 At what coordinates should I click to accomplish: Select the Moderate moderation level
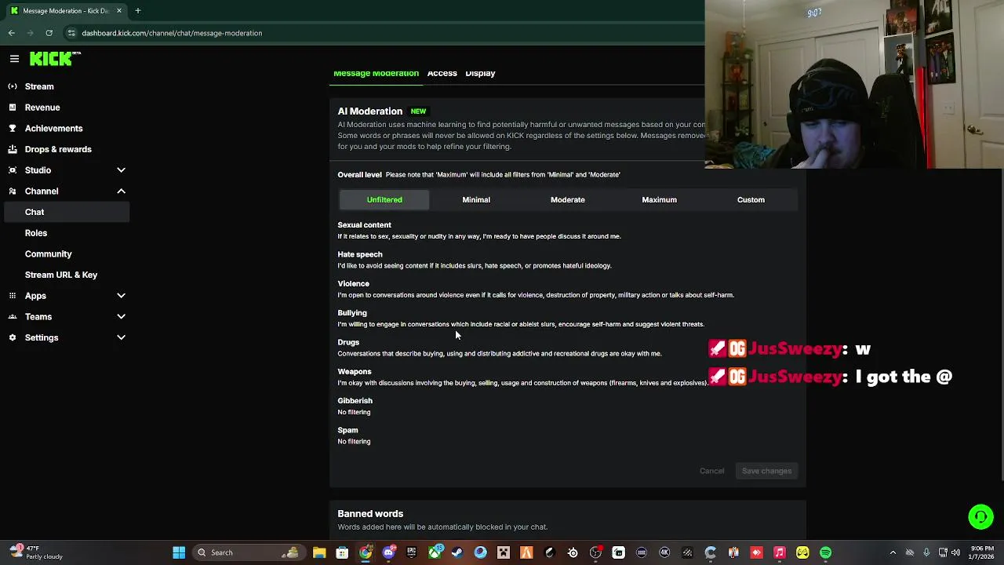click(x=568, y=199)
